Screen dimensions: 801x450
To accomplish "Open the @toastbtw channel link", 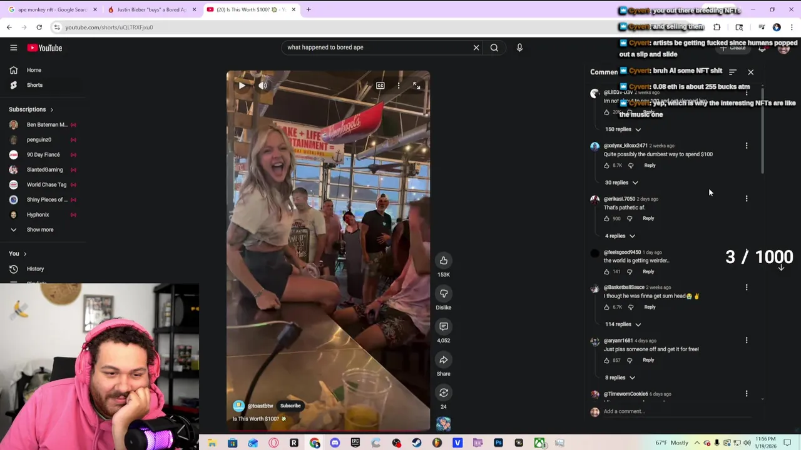I will tap(260, 406).
